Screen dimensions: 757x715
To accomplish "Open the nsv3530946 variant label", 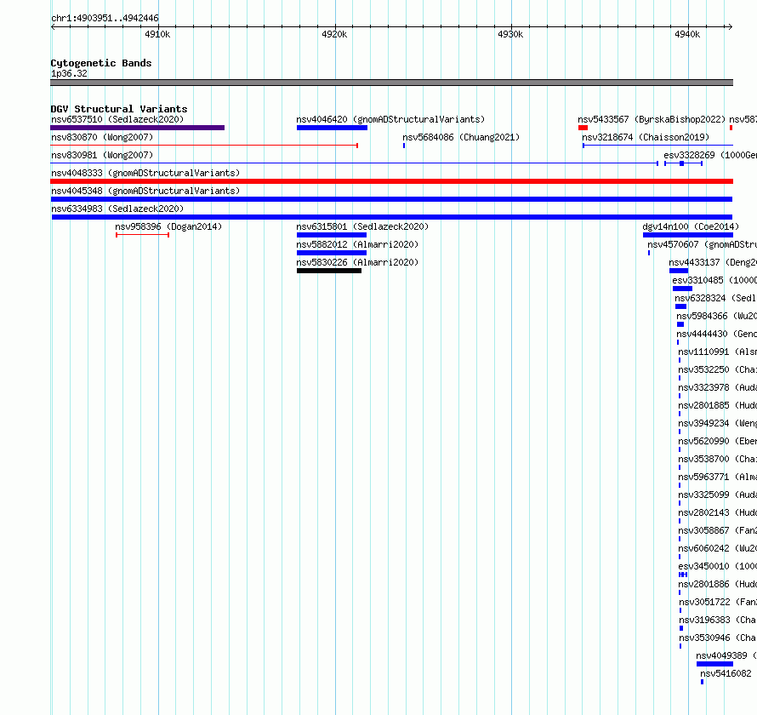I will (x=718, y=638).
